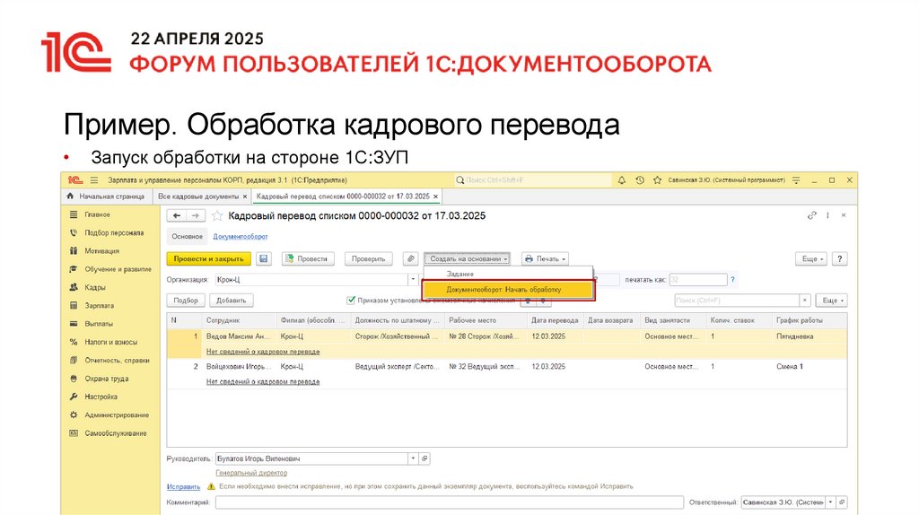The width and height of the screenshot is (919, 515).
Task: Open the Руководитель field's linked record icon
Action: point(424,458)
